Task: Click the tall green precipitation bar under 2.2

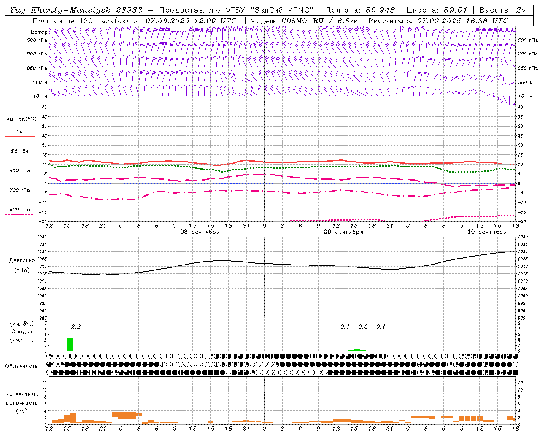Action: (x=70, y=345)
